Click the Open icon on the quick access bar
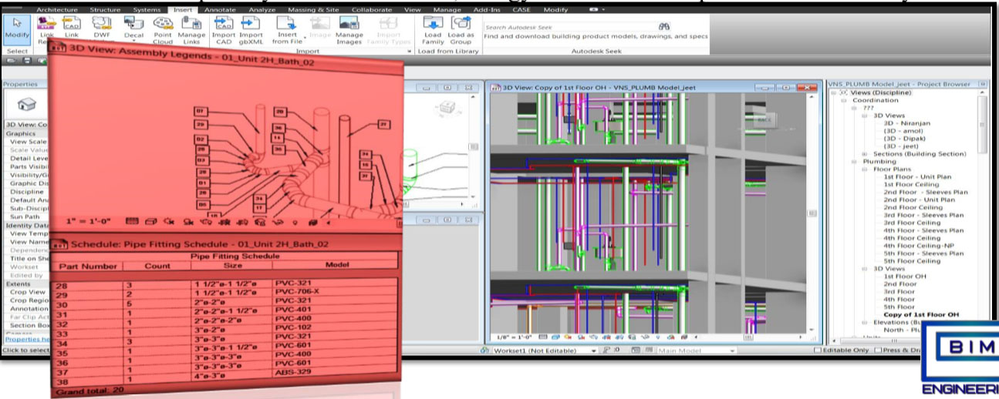 (12, 59)
